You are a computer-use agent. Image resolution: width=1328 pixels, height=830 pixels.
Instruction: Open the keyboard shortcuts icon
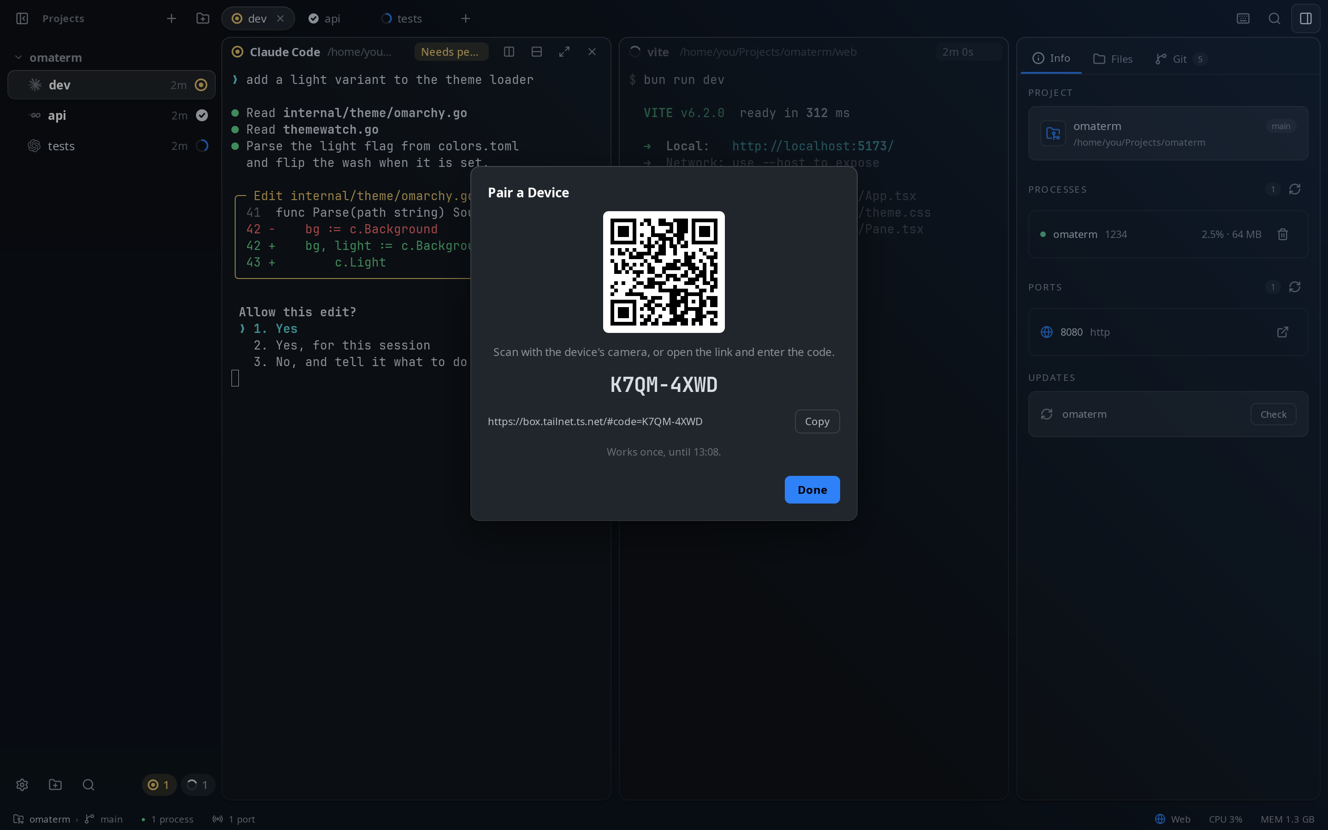tap(1243, 18)
